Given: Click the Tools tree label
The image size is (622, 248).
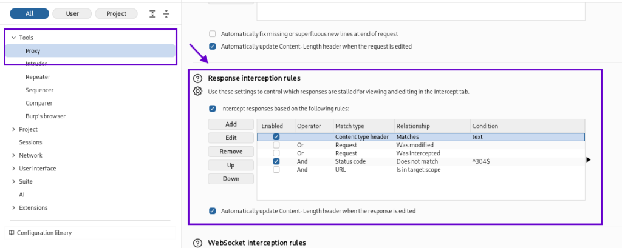Looking at the screenshot, I should pos(26,38).
